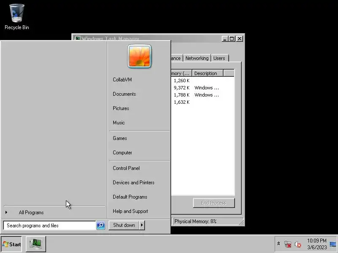Click the muted volume tray icon

click(298, 244)
